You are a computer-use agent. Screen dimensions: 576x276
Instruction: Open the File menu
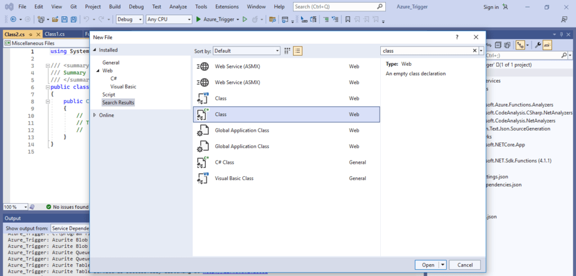(x=22, y=7)
